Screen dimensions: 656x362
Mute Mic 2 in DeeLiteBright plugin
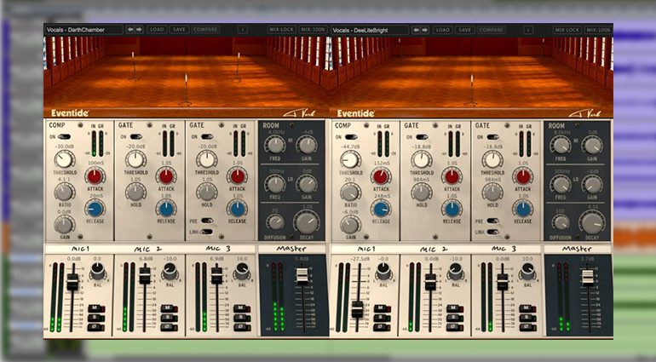pos(455,309)
